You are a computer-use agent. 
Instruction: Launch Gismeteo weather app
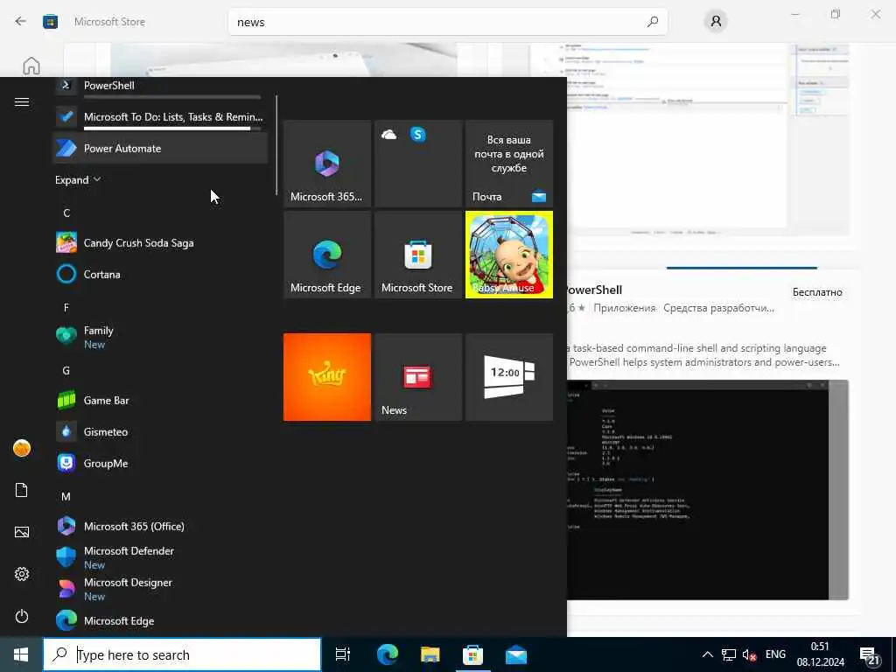[x=160, y=432]
